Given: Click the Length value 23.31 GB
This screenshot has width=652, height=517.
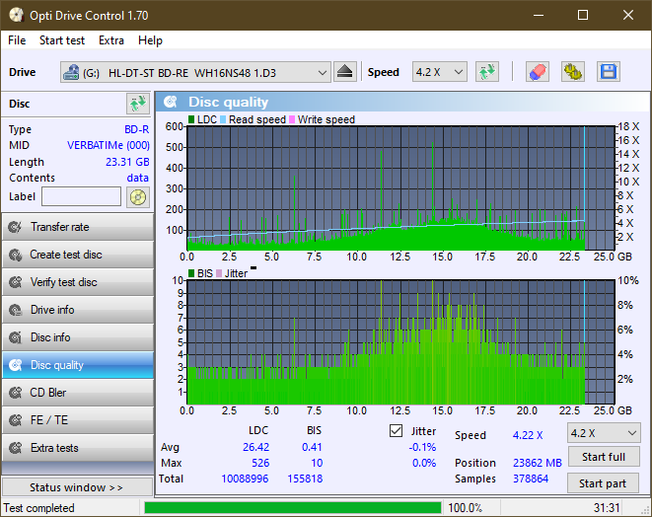Looking at the screenshot, I should tap(127, 162).
